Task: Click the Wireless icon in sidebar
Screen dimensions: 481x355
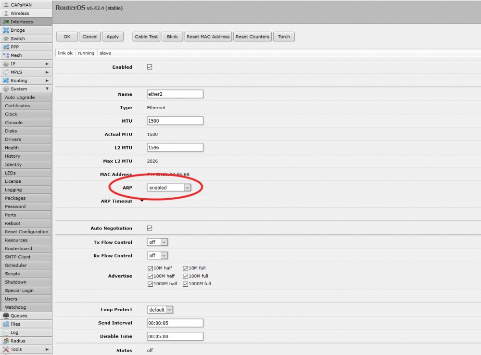Action: [6, 13]
